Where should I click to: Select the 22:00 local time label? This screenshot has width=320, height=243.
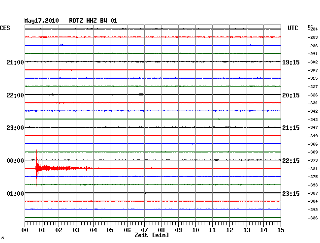tap(15, 95)
